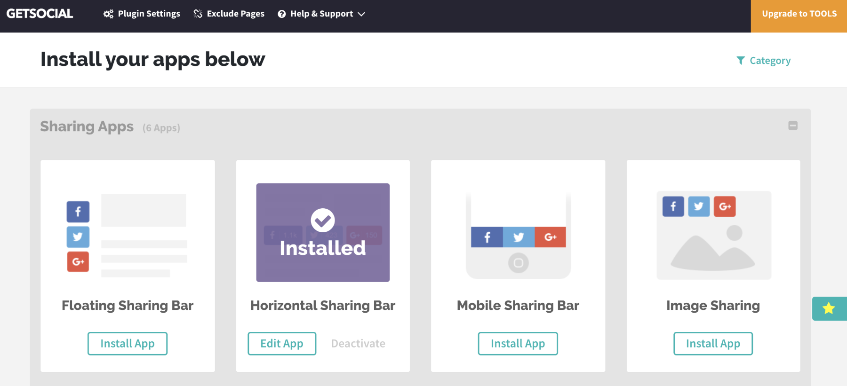Click Twitter icon in Floating Sharing Bar preview
This screenshot has height=386, width=847.
[x=78, y=237]
